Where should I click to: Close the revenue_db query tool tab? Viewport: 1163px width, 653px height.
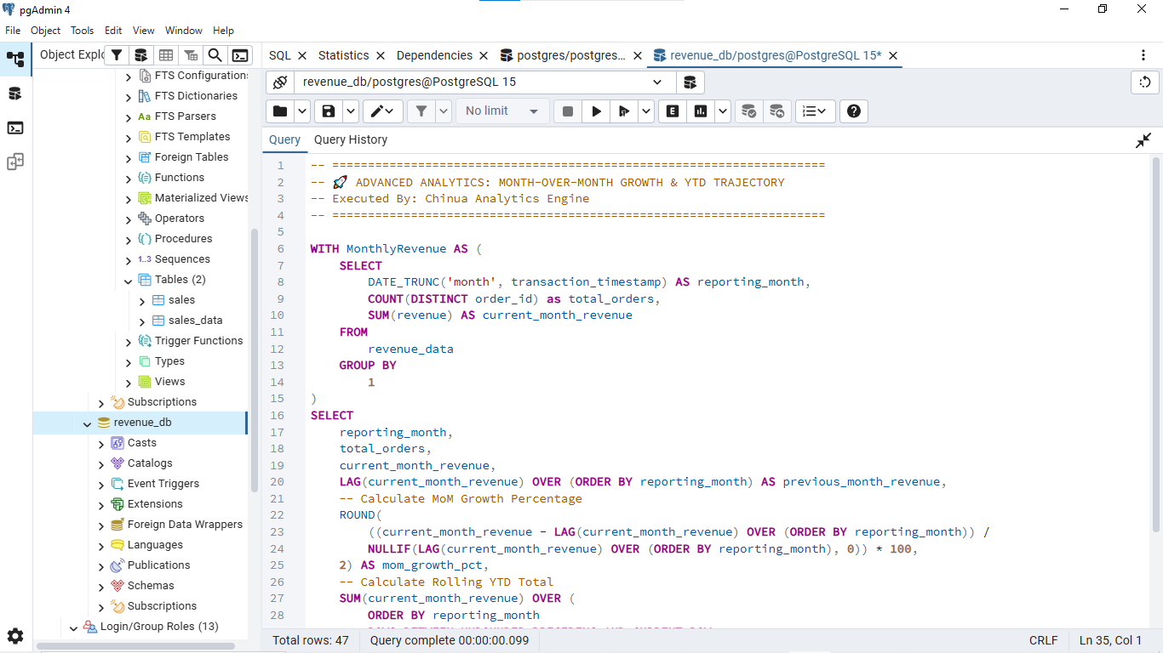[x=893, y=55]
